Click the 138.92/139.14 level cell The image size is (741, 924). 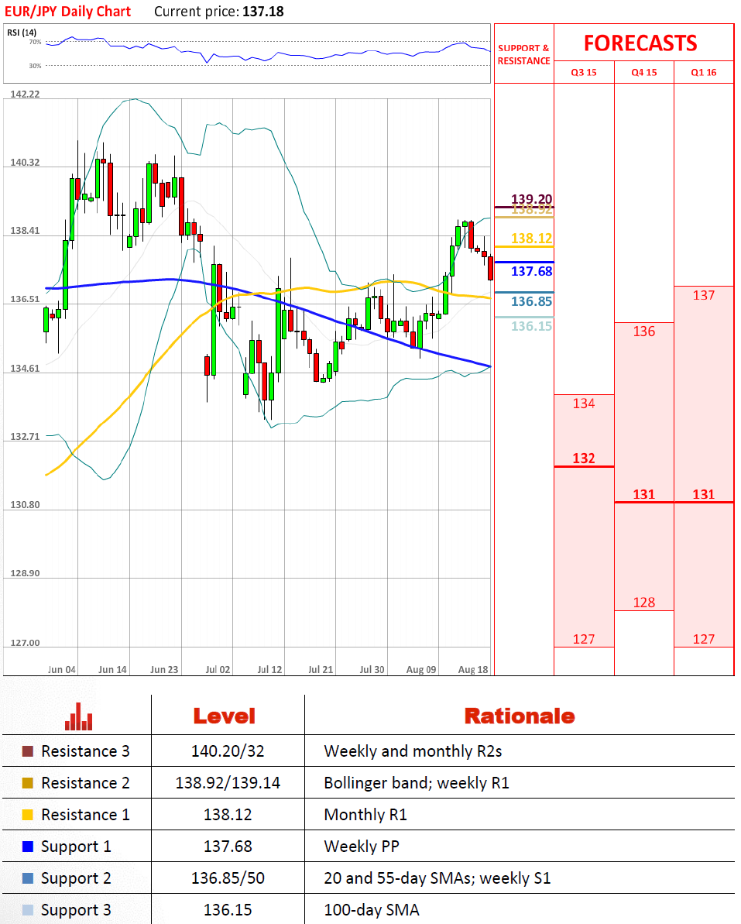point(228,783)
